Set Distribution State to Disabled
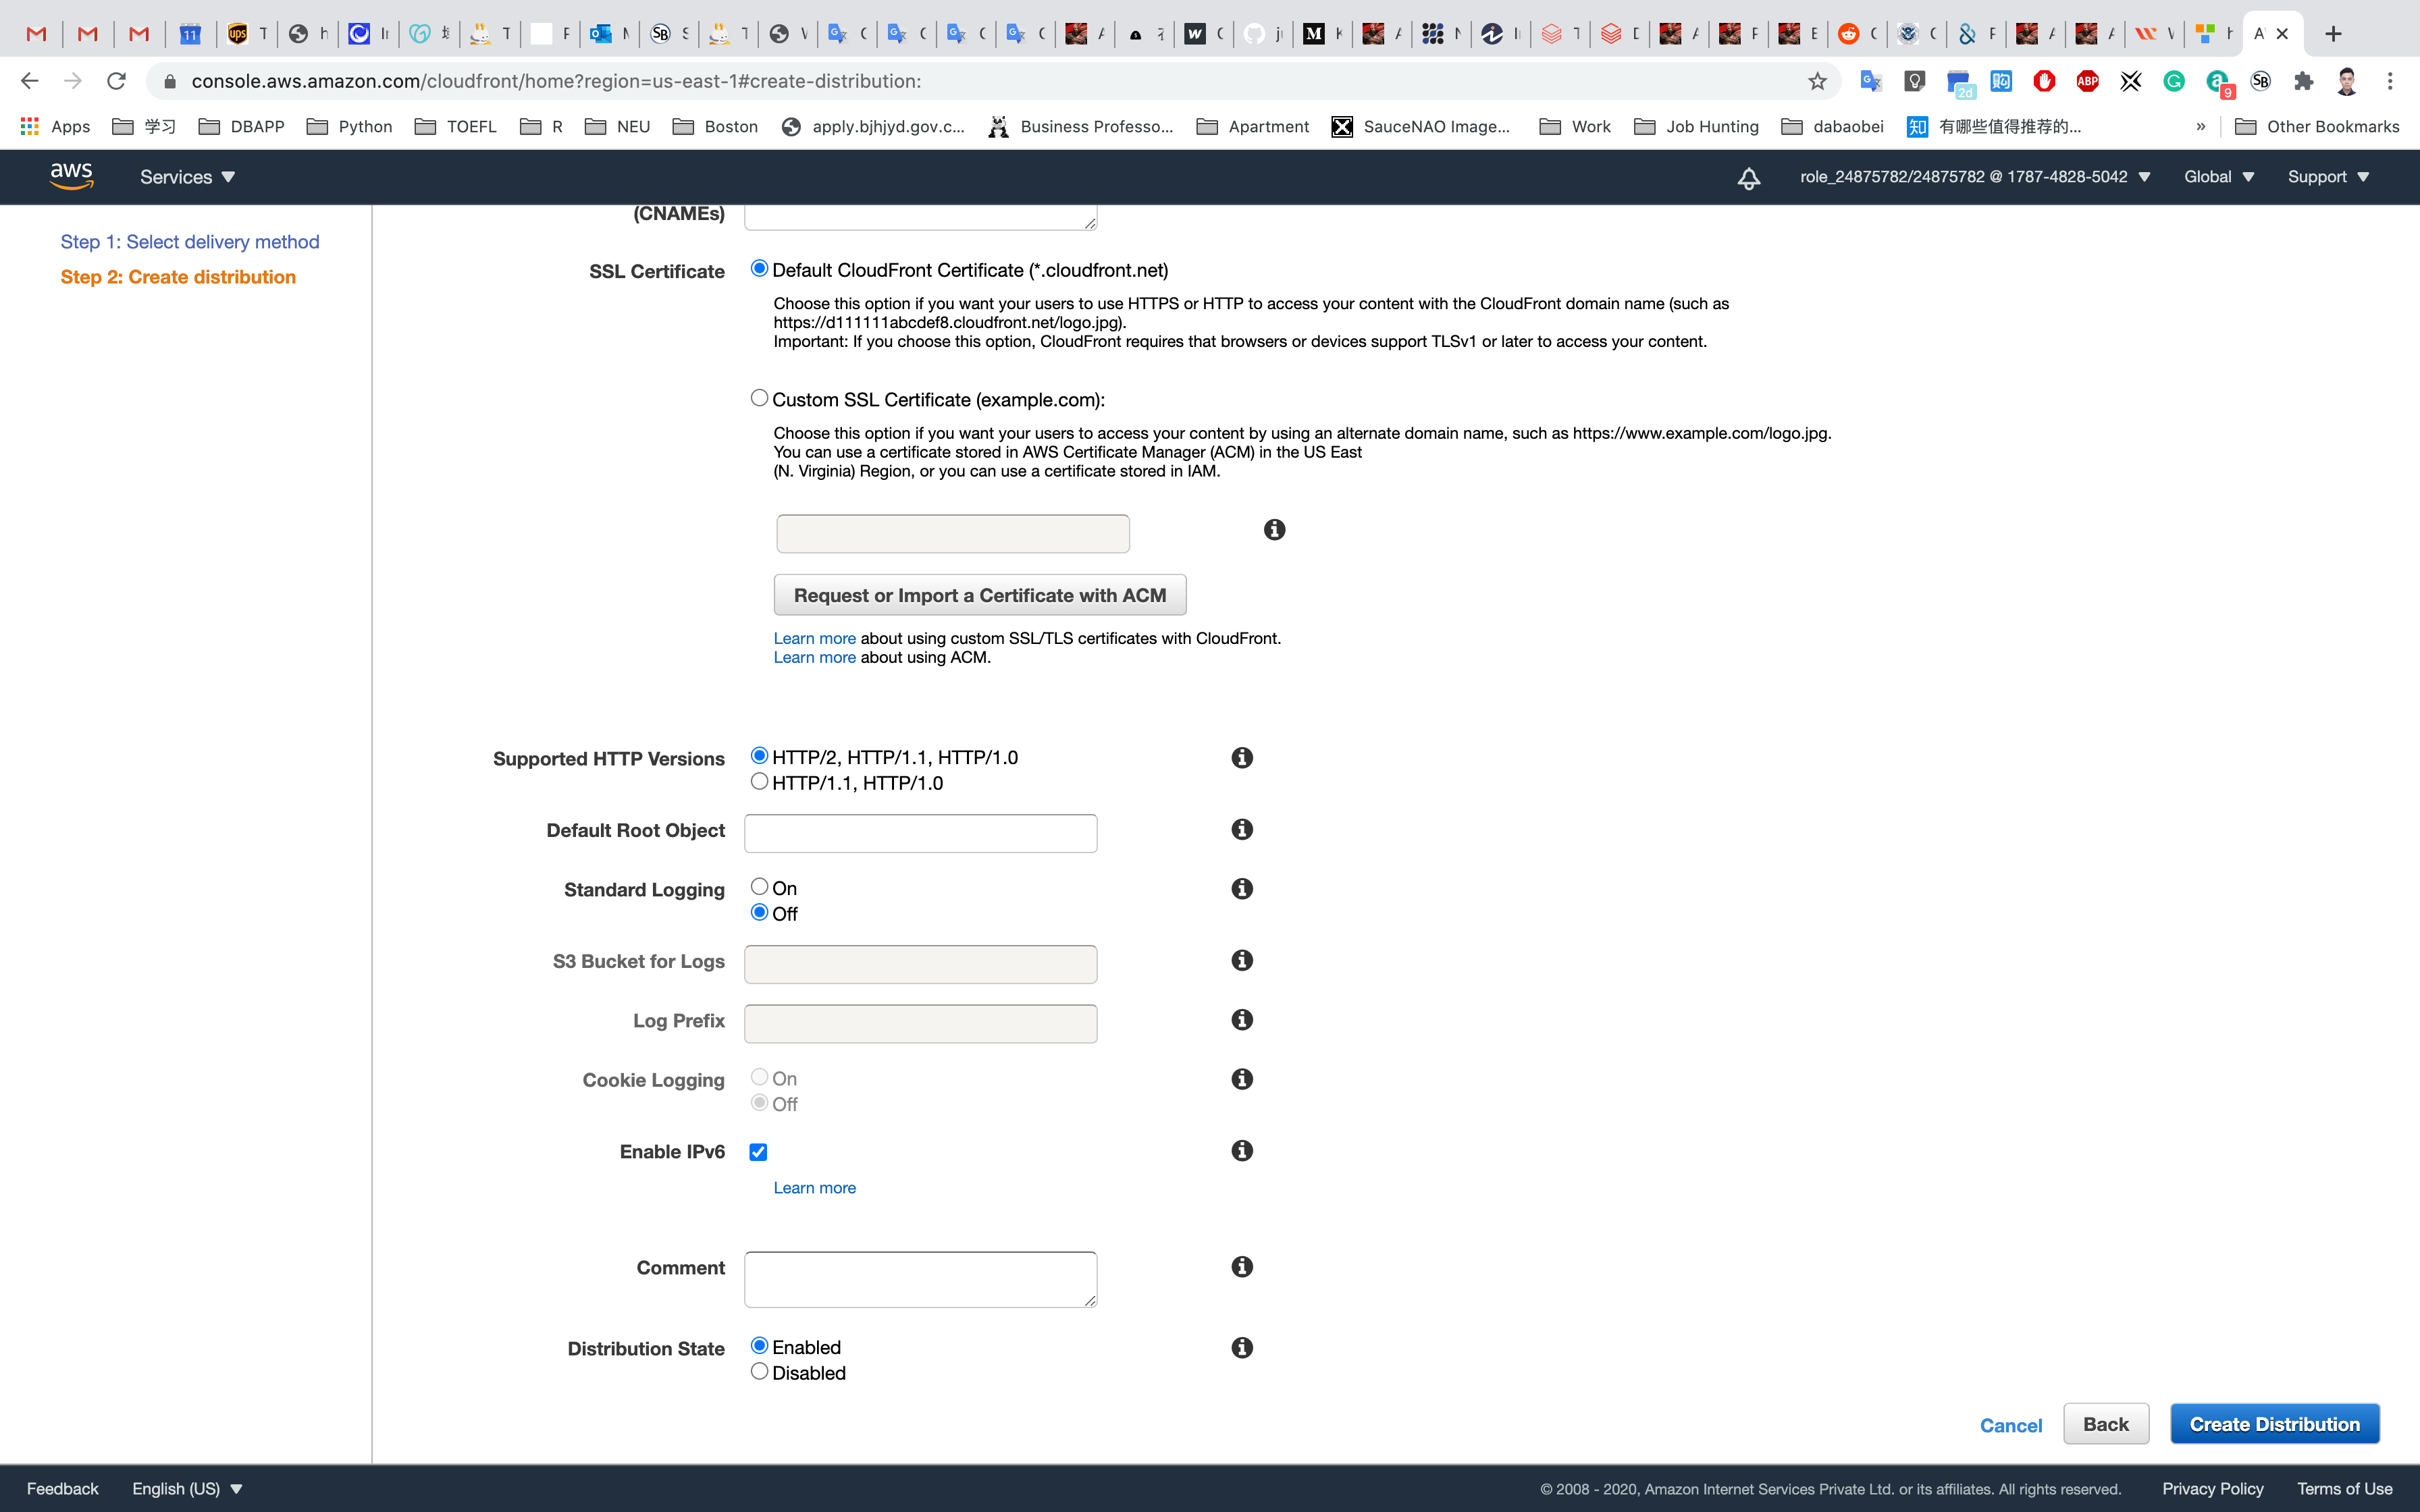Image resolution: width=2420 pixels, height=1512 pixels. 759,1372
